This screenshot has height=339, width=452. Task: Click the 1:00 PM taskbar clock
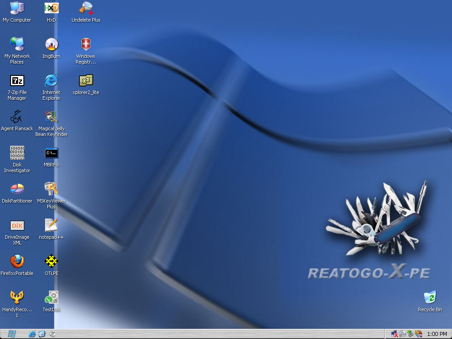[437, 334]
